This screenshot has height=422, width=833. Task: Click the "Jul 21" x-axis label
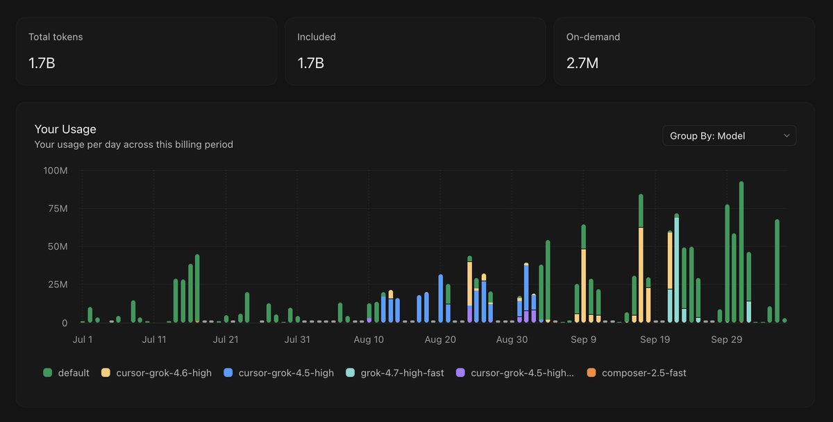coord(225,339)
